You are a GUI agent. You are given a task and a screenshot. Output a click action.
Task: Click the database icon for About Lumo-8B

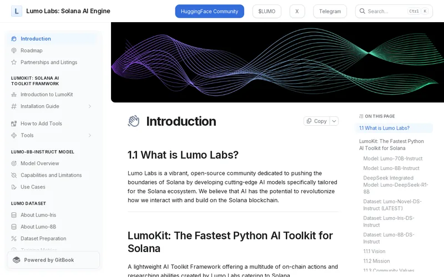pos(13,227)
